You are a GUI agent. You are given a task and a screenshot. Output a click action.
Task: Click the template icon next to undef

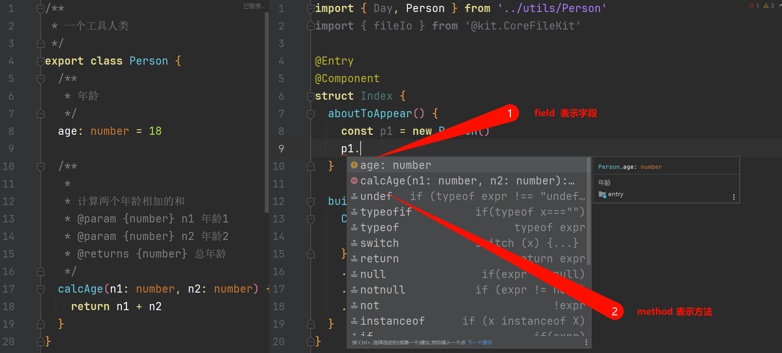[x=354, y=196]
